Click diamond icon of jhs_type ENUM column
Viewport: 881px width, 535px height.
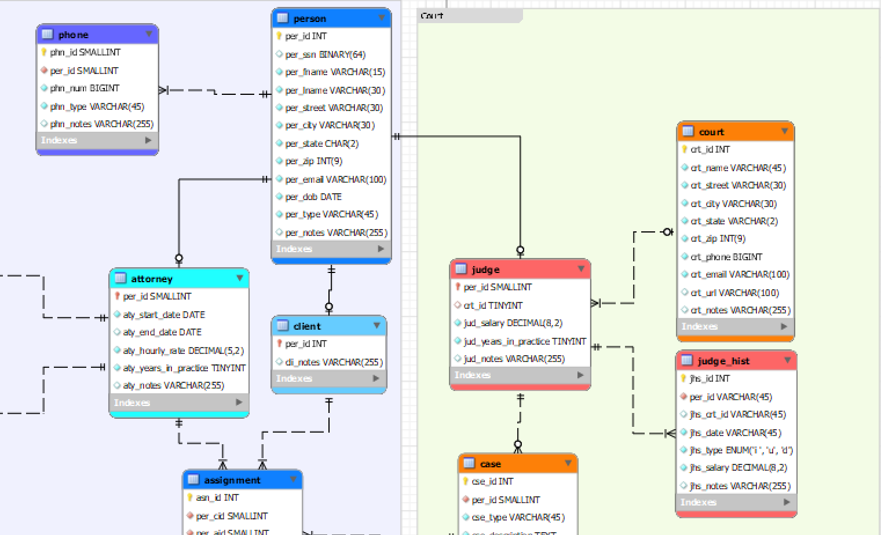pyautogui.click(x=683, y=450)
